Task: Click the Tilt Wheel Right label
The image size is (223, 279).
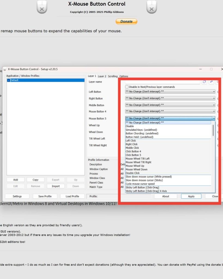Action: point(98,145)
